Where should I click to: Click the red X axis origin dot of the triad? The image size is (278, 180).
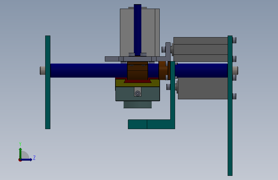tap(20, 160)
